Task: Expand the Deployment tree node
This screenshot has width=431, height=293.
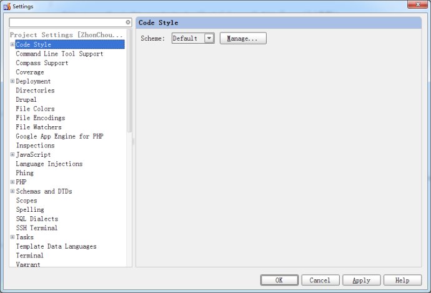Action: click(x=12, y=81)
